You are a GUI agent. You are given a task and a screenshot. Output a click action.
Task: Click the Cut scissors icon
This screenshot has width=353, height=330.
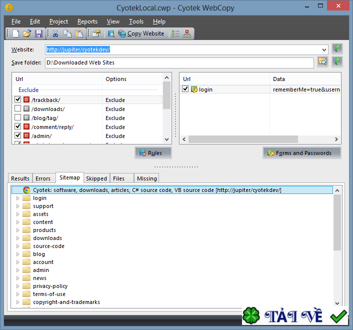[55, 33]
